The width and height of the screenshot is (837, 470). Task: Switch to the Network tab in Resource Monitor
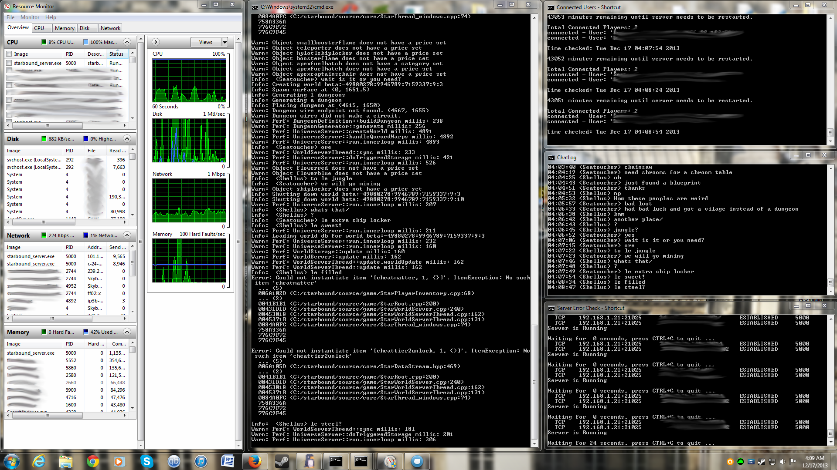tap(110, 28)
